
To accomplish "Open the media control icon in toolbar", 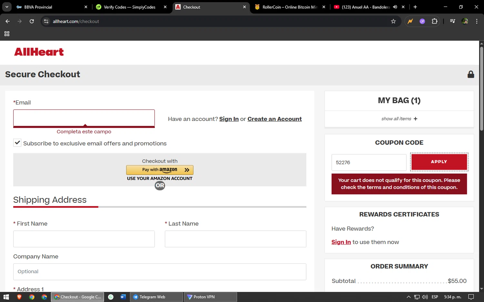I will click(452, 21).
